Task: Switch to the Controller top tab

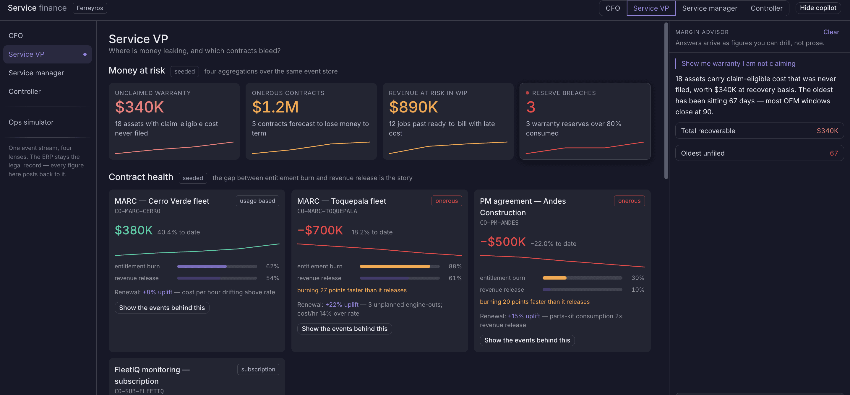Action: coord(766,8)
